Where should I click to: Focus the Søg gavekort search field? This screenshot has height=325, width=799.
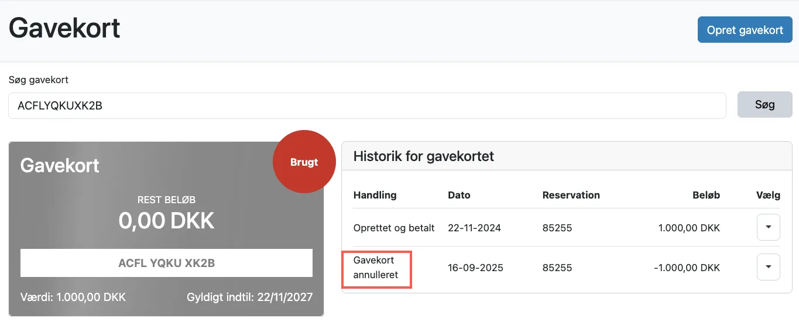[367, 105]
